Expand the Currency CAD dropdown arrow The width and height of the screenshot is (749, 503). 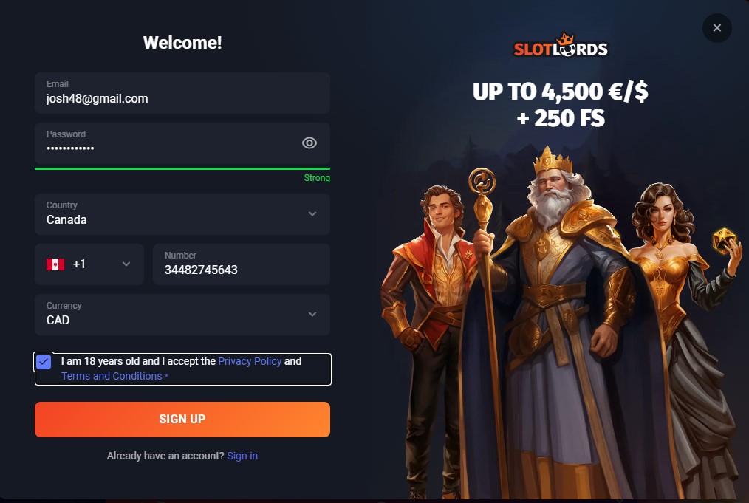(312, 314)
